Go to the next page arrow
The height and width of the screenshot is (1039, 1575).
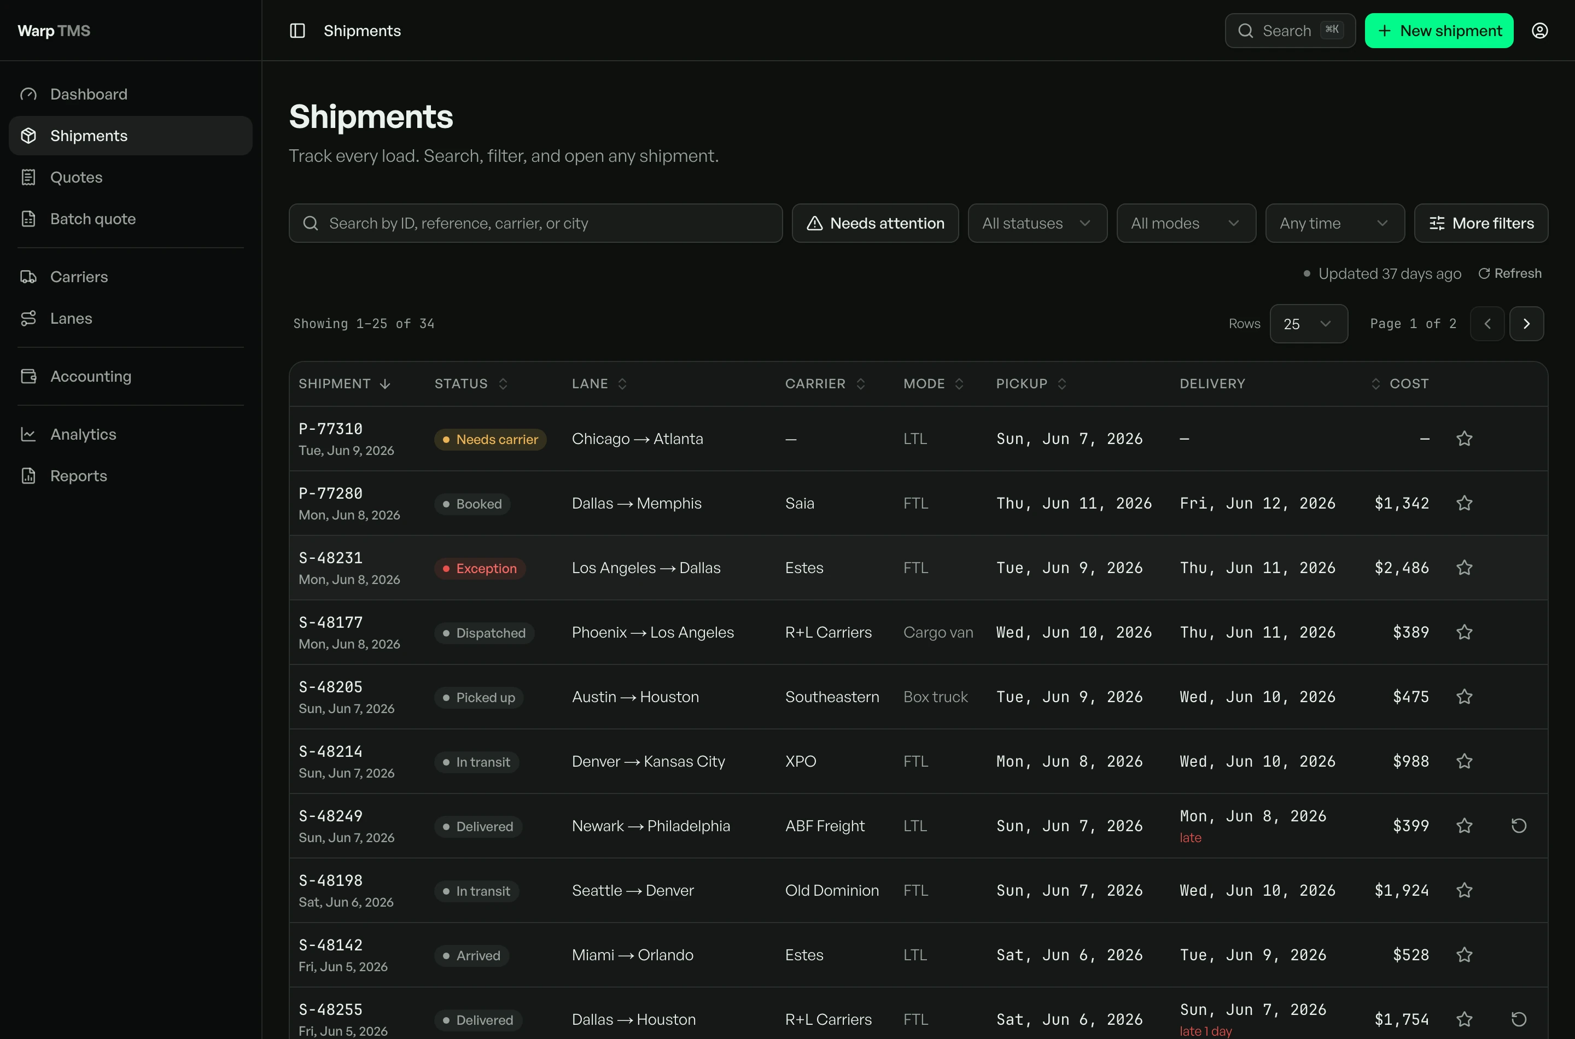[1527, 323]
